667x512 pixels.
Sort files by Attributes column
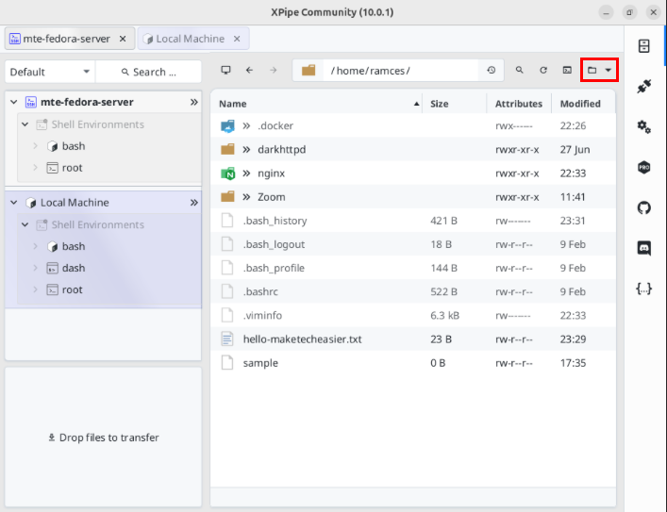[x=519, y=104]
